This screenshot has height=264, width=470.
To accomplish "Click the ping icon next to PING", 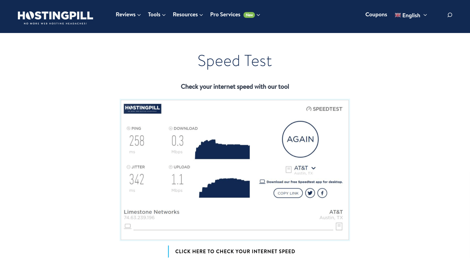I will (x=129, y=128).
